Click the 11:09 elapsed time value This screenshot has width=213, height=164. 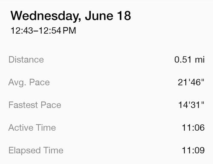[x=193, y=150]
